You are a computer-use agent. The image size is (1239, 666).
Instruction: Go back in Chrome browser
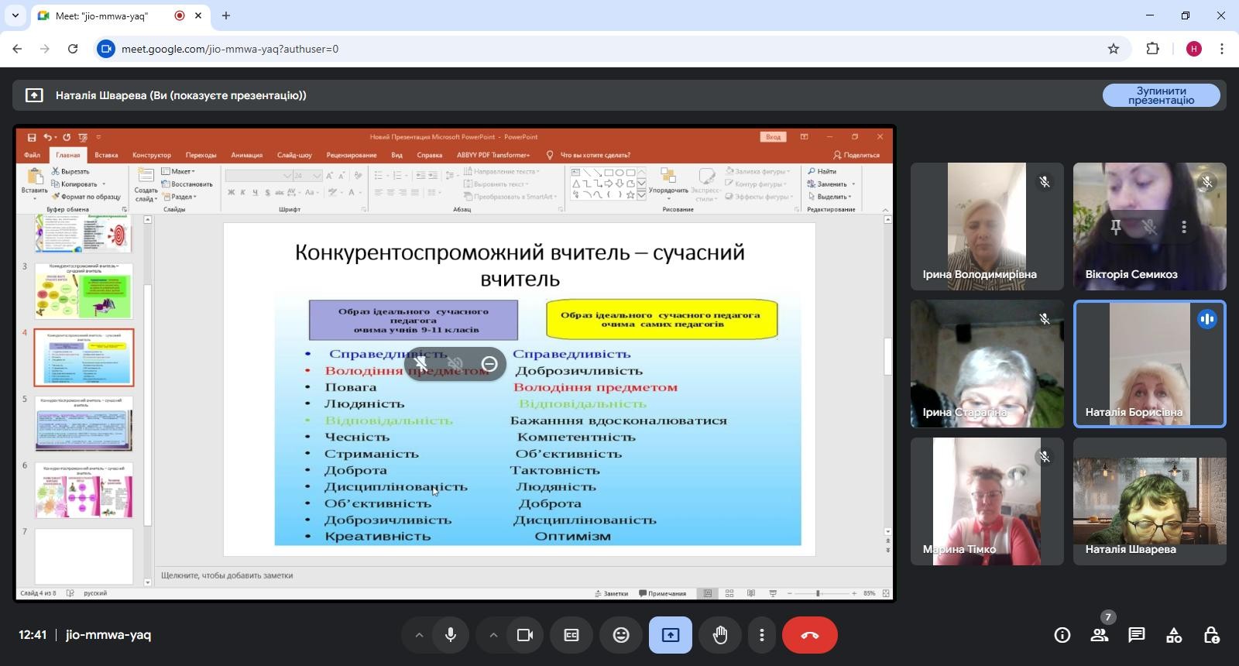click(x=17, y=49)
